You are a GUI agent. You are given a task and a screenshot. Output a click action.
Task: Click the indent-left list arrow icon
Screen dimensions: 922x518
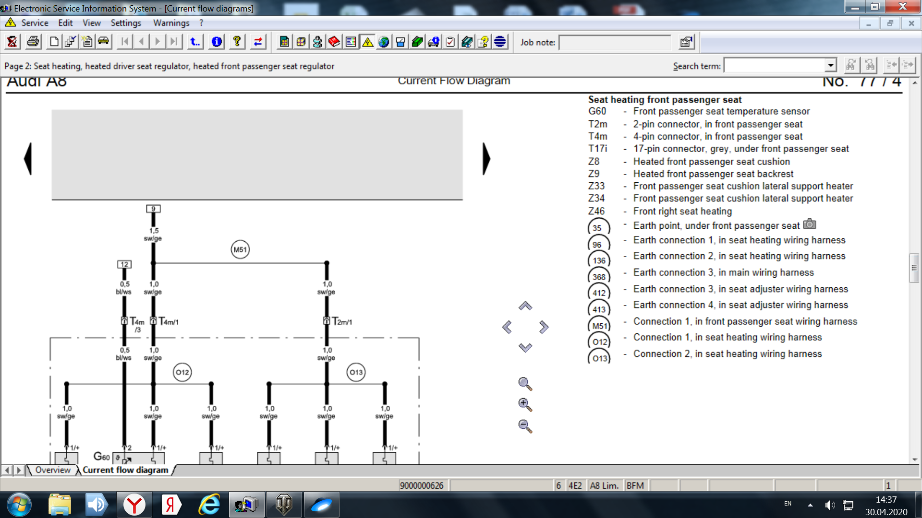[x=891, y=65]
